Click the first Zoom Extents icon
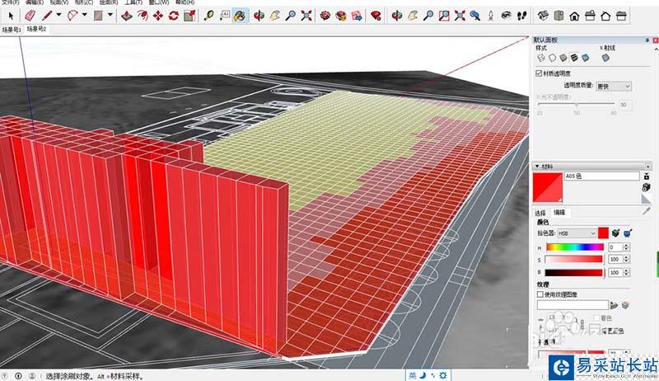The image size is (659, 381). tap(306, 16)
